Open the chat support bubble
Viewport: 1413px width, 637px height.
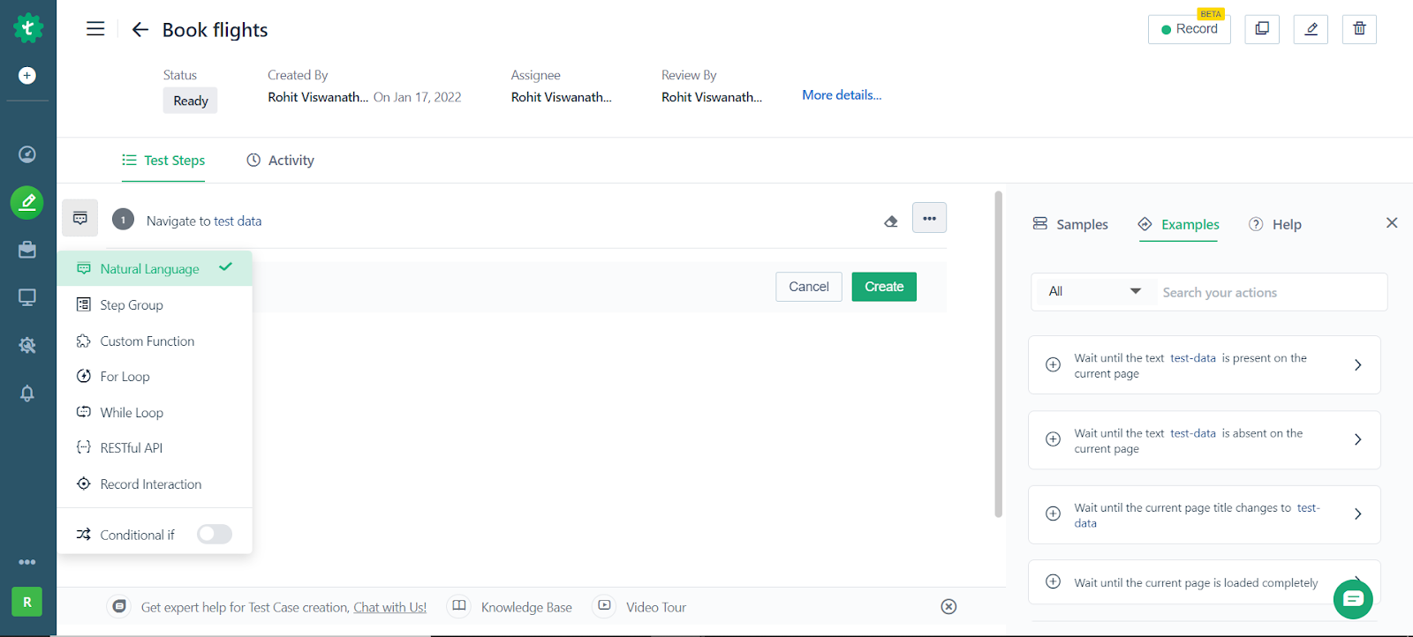coord(1353,599)
